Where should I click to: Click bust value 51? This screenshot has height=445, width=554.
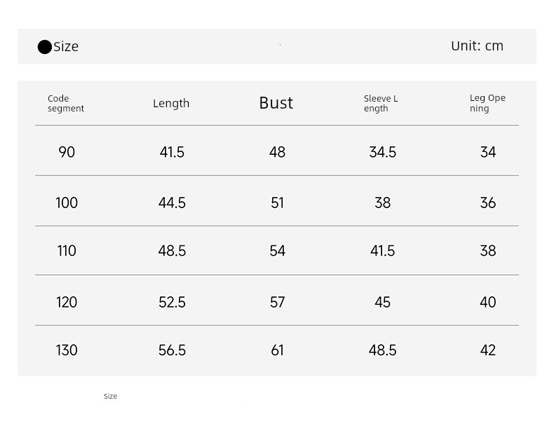pos(278,203)
